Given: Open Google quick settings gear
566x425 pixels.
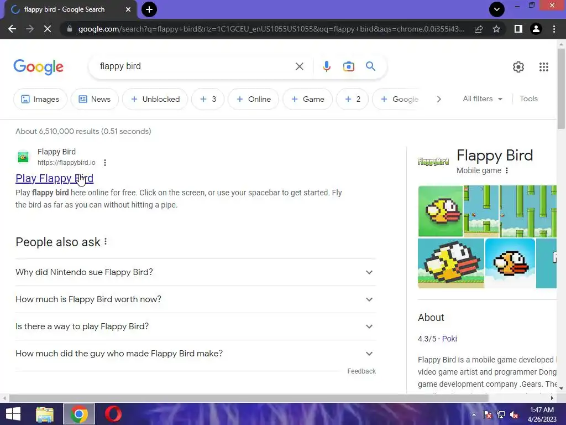Looking at the screenshot, I should click(518, 67).
